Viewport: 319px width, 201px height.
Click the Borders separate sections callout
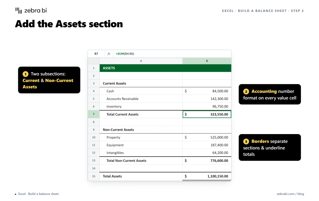269,148
